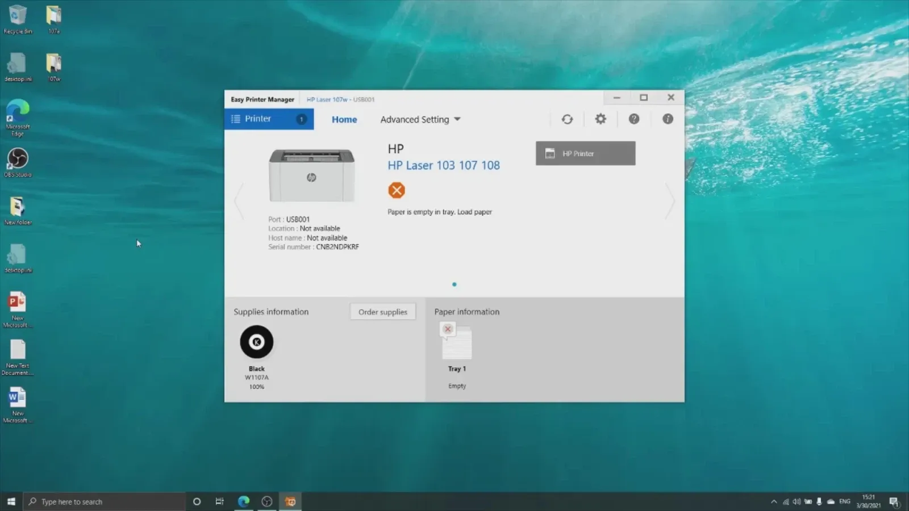The height and width of the screenshot is (511, 909).
Task: Select the New Text Document desktop icon
Action: pos(18,357)
